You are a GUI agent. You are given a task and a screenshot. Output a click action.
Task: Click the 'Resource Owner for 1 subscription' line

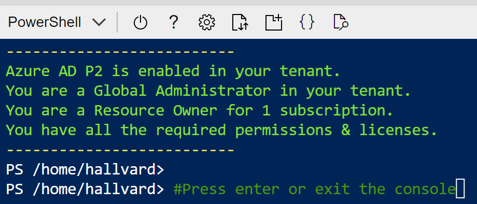point(200,111)
